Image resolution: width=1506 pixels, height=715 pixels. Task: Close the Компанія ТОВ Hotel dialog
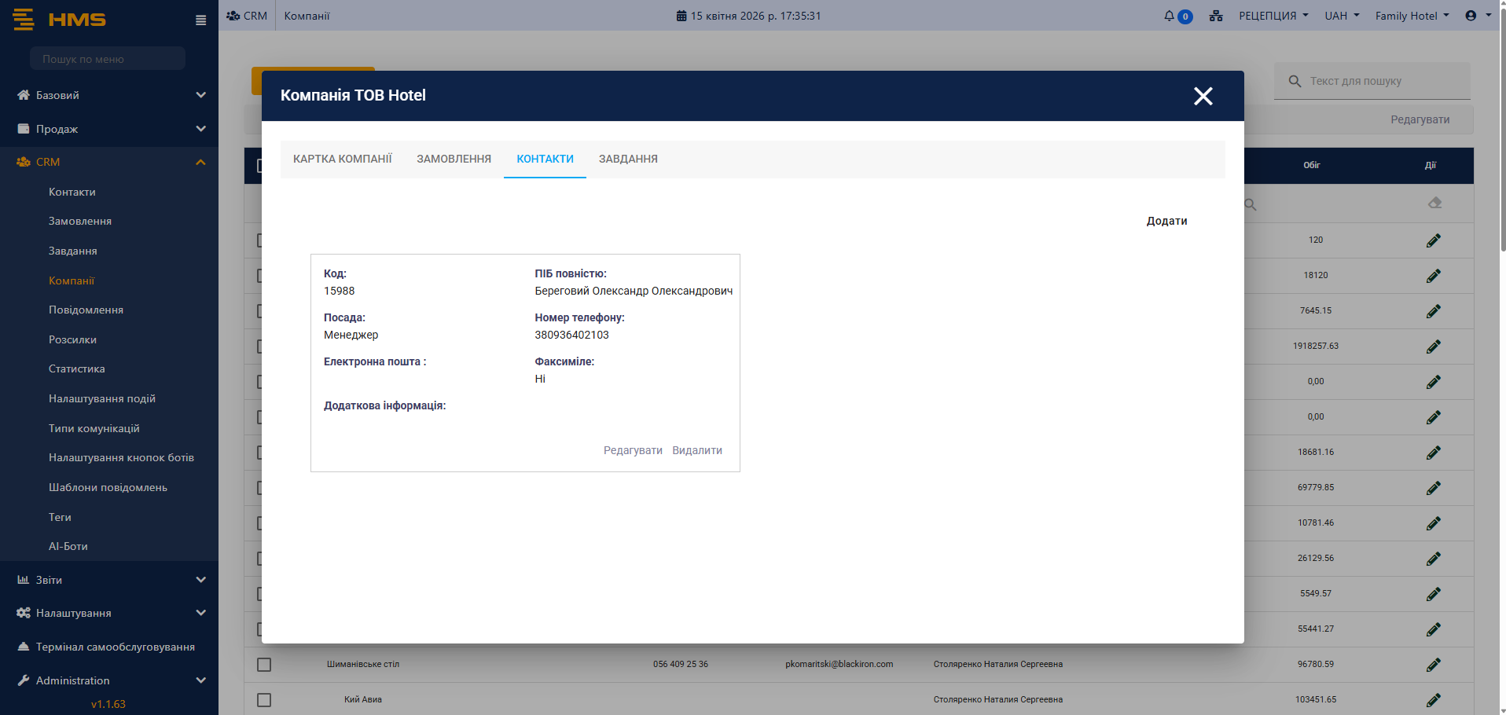tap(1203, 96)
